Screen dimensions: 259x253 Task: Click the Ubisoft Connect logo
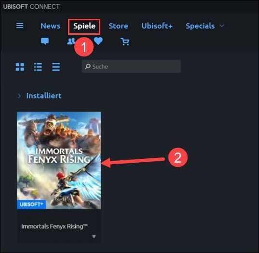click(x=31, y=7)
